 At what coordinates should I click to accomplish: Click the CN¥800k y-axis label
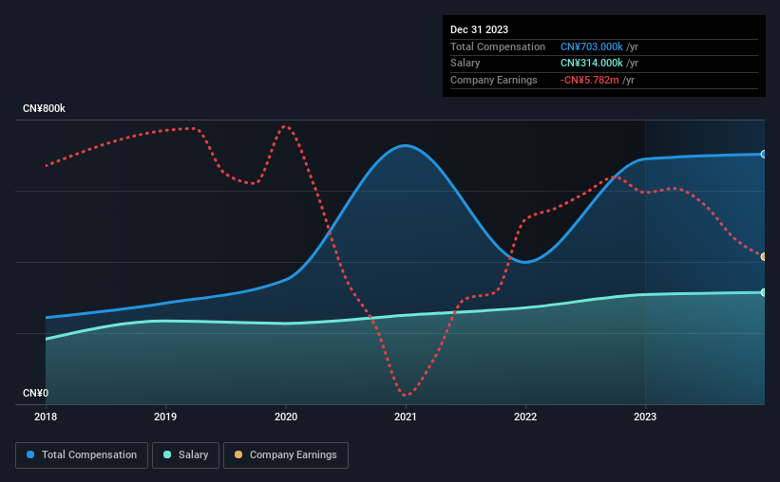44,108
